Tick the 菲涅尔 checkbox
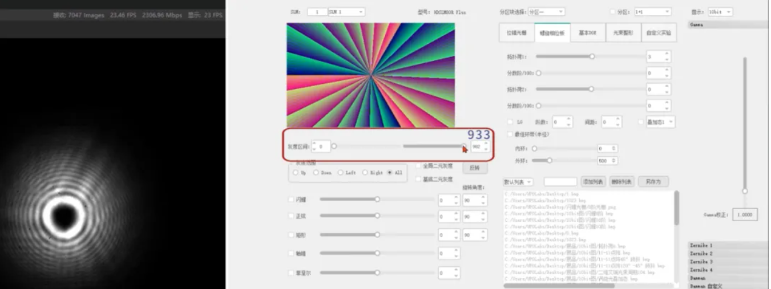Screen dimensions: 771x289 pyautogui.click(x=292, y=273)
